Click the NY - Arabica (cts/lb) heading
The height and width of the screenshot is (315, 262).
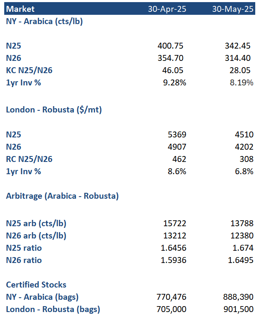point(44,21)
